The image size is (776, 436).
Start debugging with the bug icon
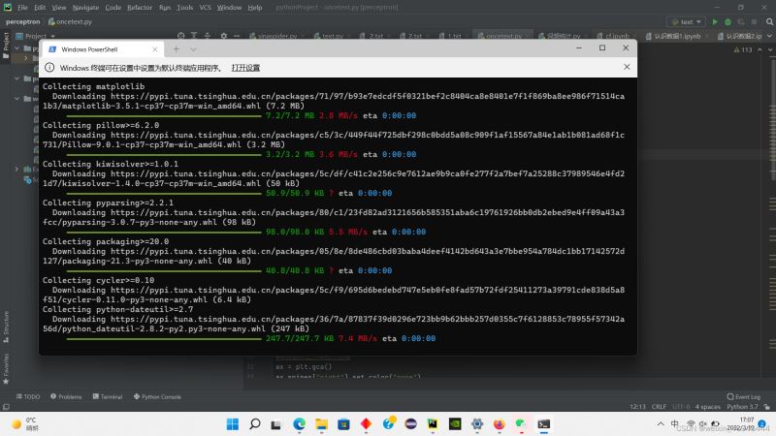[727, 21]
